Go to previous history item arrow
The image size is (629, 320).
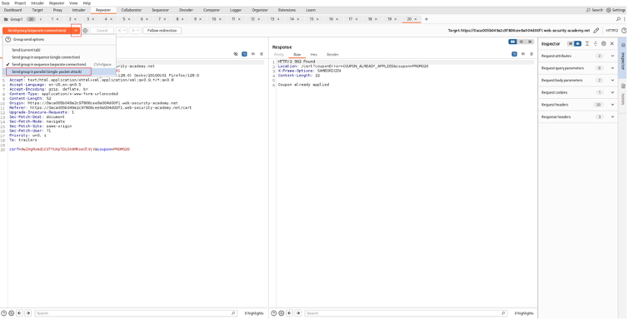tap(120, 31)
